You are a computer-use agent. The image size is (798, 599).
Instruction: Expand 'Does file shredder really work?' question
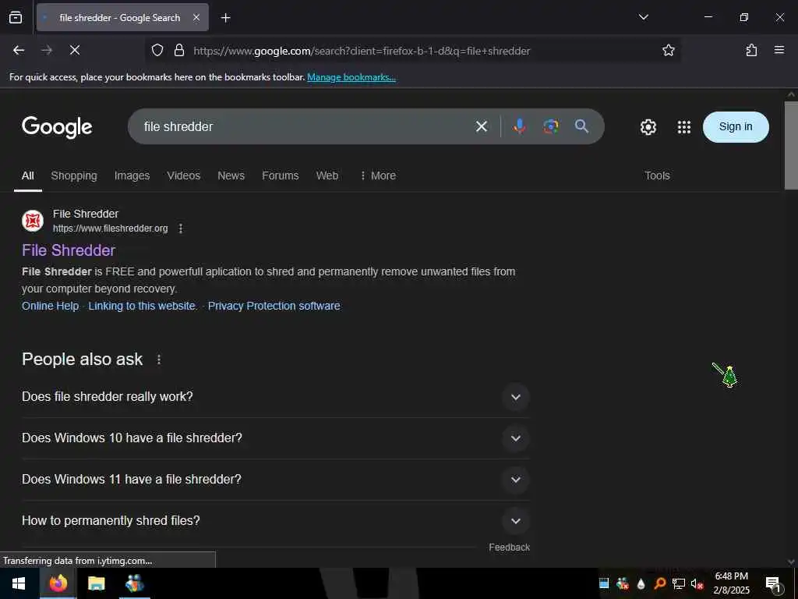[x=275, y=397]
